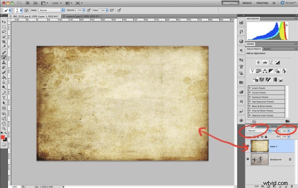Screen dimensions: 298x188
Task: Select the Dodge tool
Action: click(4, 87)
